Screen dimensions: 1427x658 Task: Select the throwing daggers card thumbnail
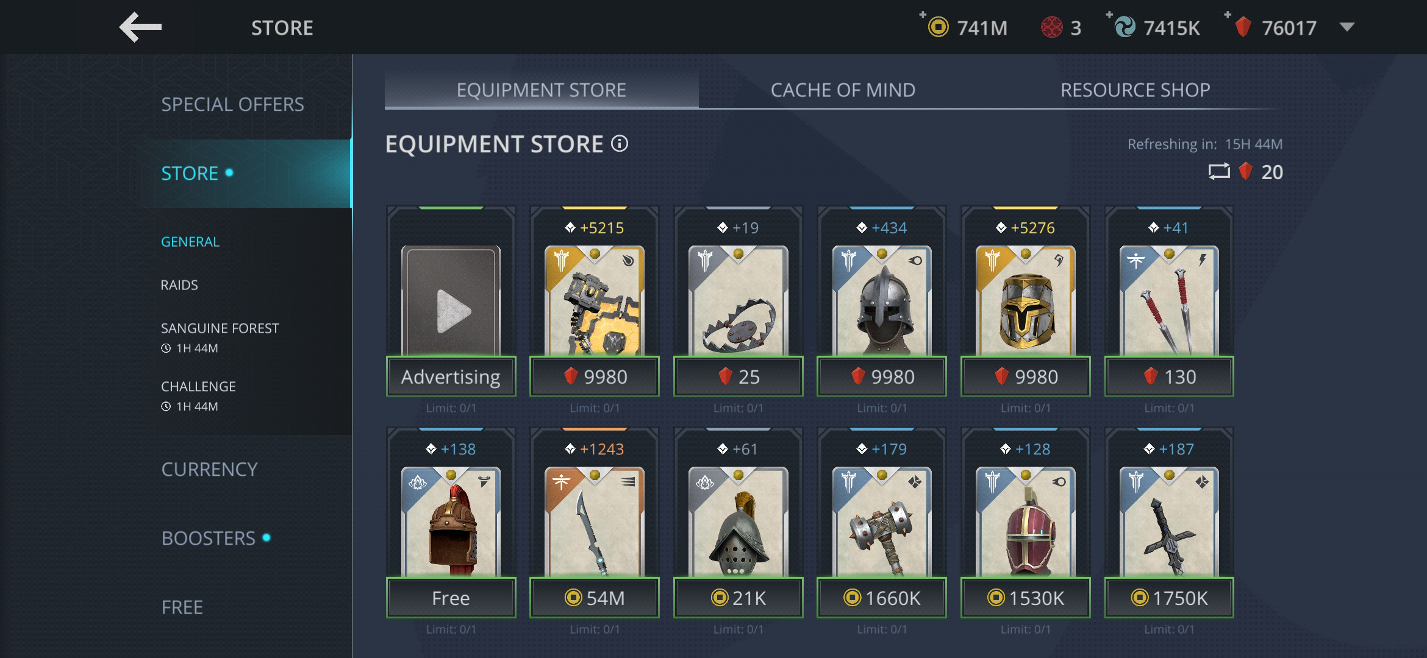click(x=1169, y=300)
